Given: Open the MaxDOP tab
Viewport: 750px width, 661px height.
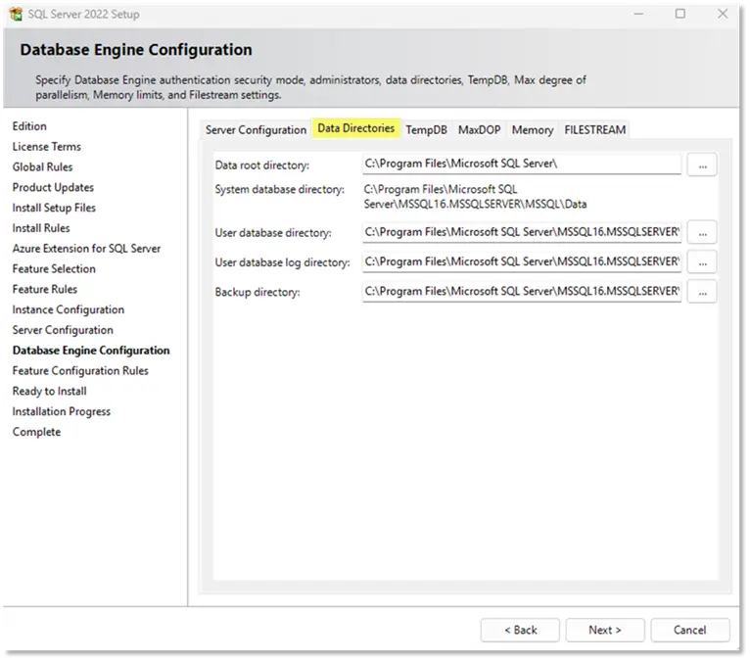Looking at the screenshot, I should [480, 130].
